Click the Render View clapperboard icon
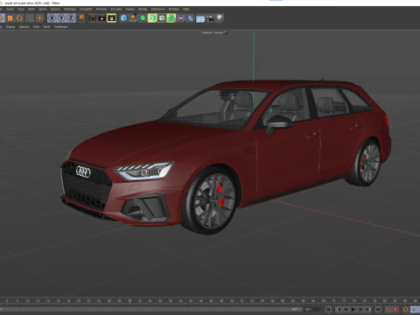 point(93,18)
